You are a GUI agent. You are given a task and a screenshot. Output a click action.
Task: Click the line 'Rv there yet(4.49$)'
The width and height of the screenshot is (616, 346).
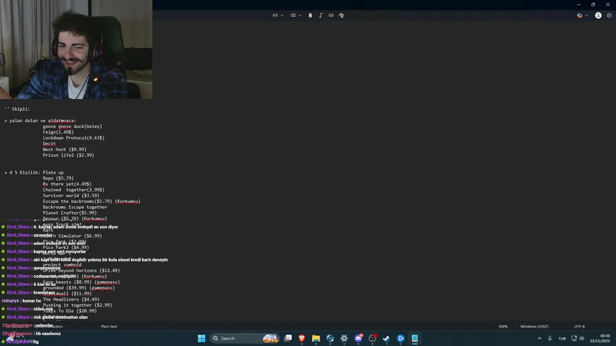coord(67,184)
